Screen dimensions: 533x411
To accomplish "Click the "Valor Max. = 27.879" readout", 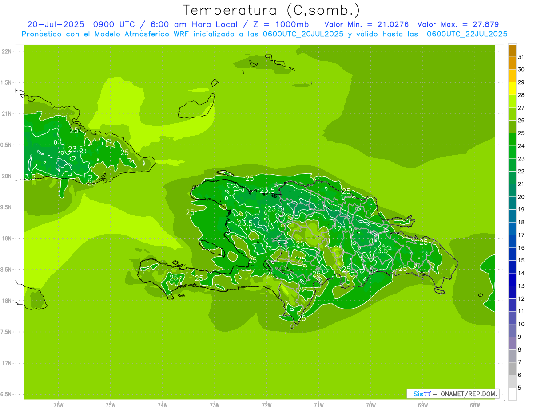I will [458, 24].
